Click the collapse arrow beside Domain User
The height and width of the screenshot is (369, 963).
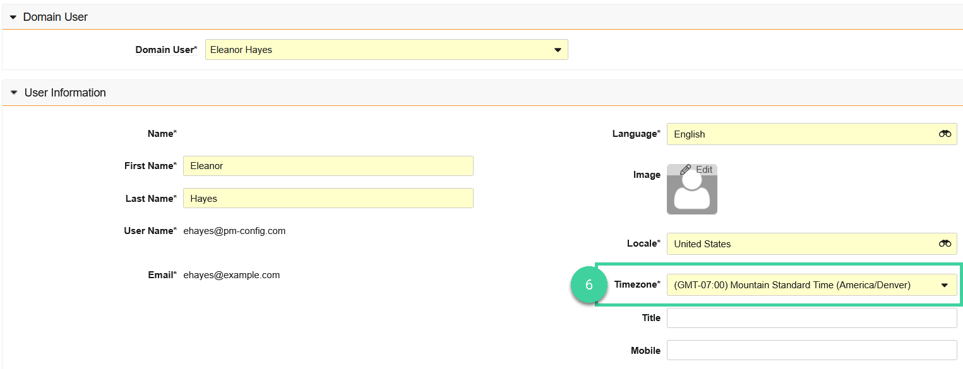pyautogui.click(x=13, y=17)
